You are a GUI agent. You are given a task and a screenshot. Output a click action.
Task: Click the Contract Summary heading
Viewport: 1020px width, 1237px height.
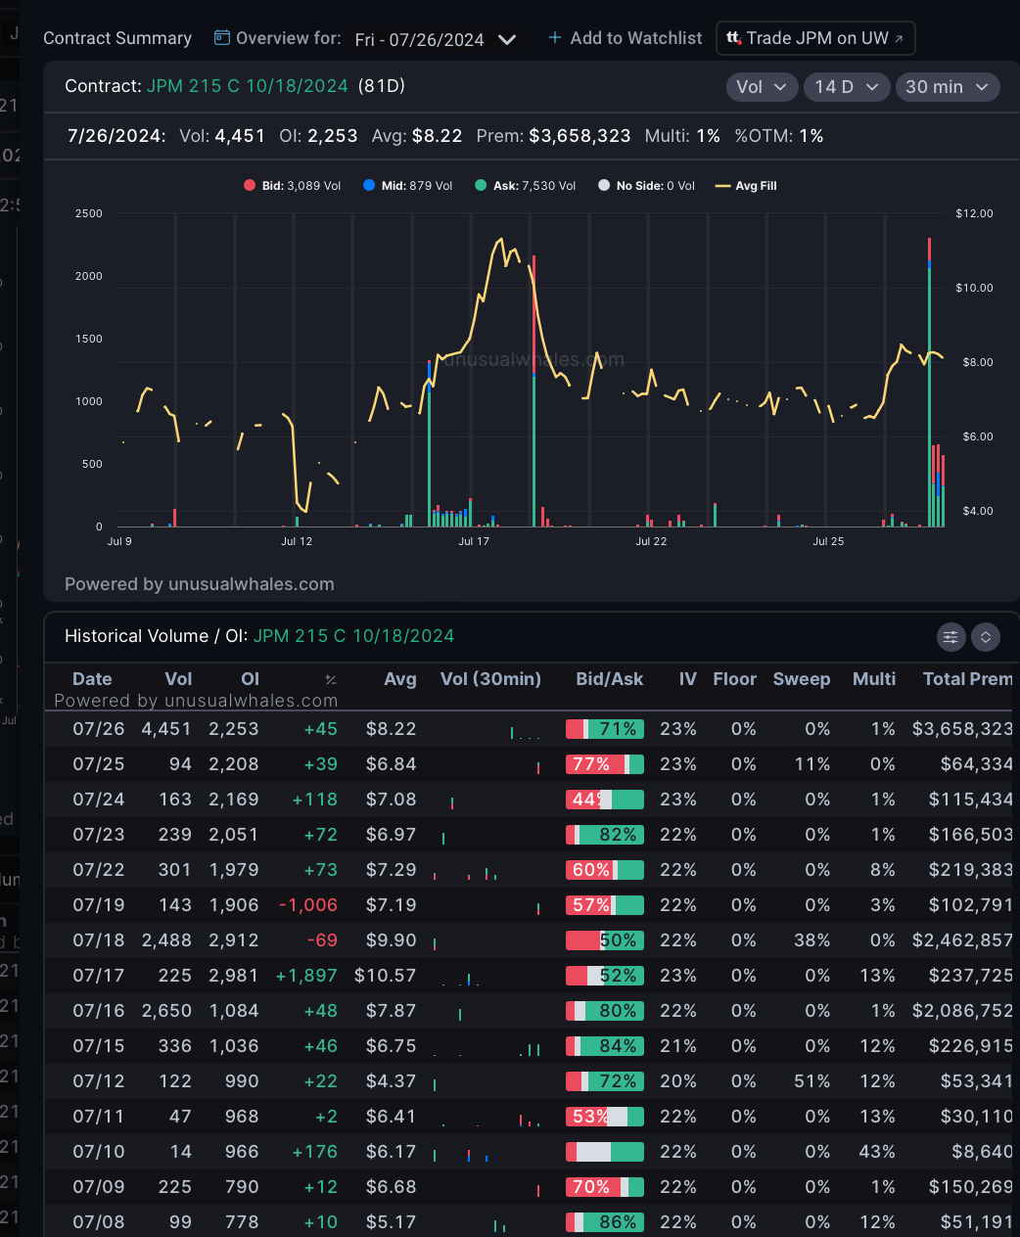point(117,38)
